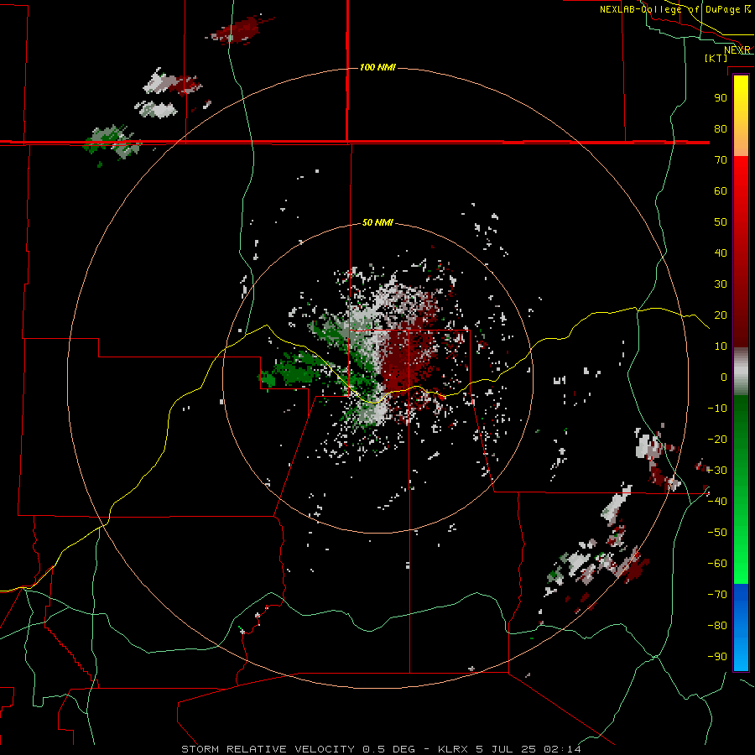Click the positive 30 tick on velocity scale
The image size is (755, 755).
[x=721, y=284]
